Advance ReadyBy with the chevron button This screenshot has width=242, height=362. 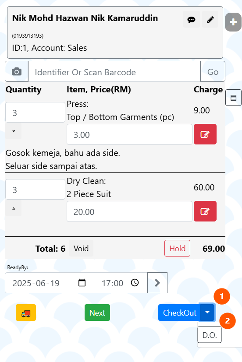point(157,283)
